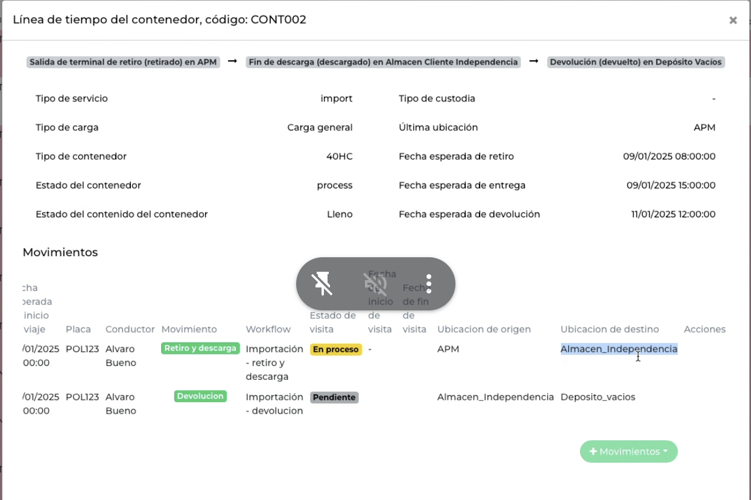This screenshot has height=500, width=751.
Task: Toggle pinning of the floating controls
Action: (323, 283)
